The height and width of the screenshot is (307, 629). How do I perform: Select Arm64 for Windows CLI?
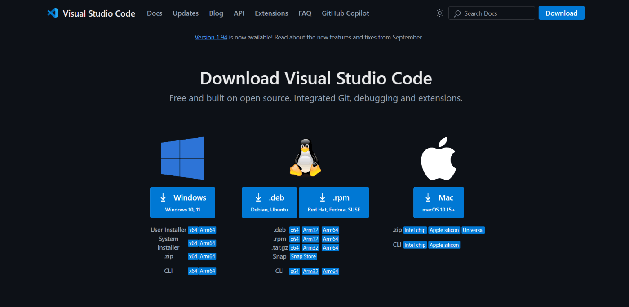pos(208,271)
